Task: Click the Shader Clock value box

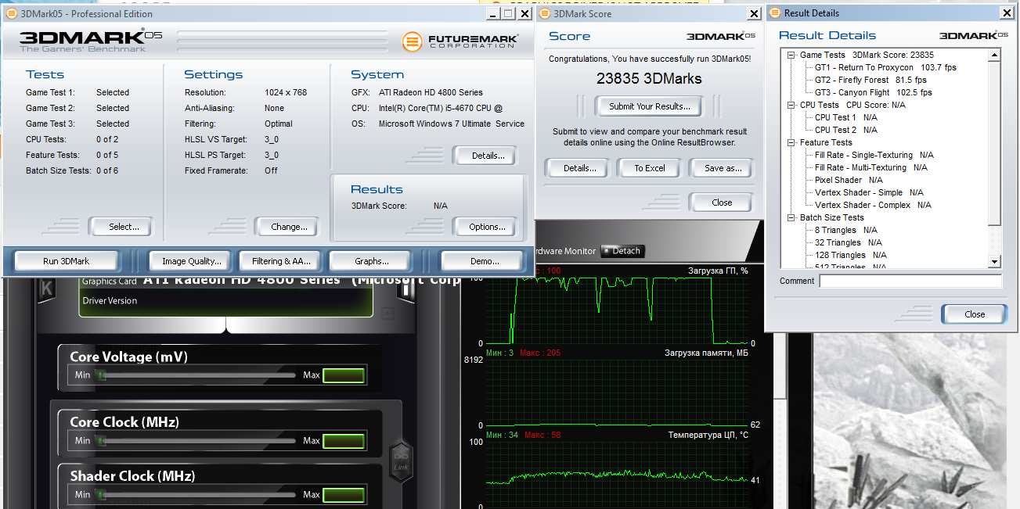Action: click(x=344, y=494)
